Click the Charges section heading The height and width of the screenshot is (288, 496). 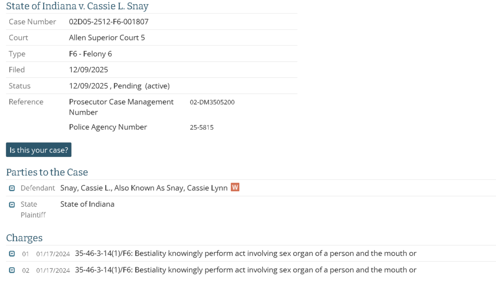click(x=24, y=238)
